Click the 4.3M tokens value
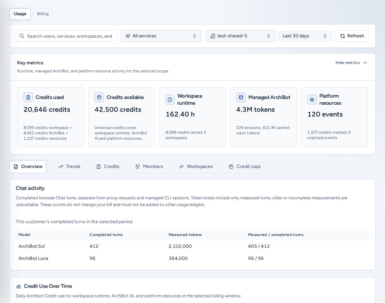385x303 pixels. click(x=255, y=109)
